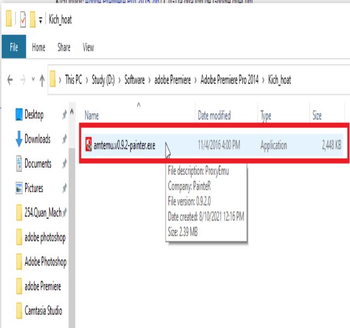Viewport: 350px width, 328px height.
Task: Click the folder icon in the address bar
Action: pyautogui.click(x=52, y=79)
